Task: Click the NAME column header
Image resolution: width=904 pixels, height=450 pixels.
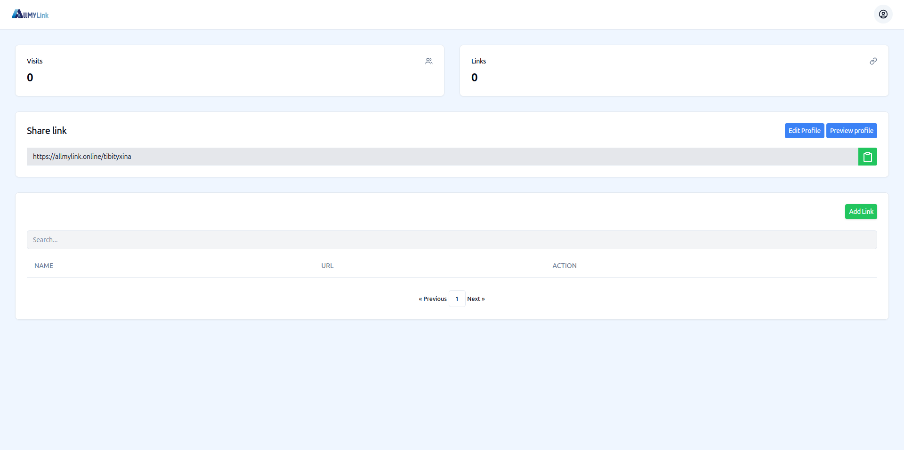Action: 44,266
